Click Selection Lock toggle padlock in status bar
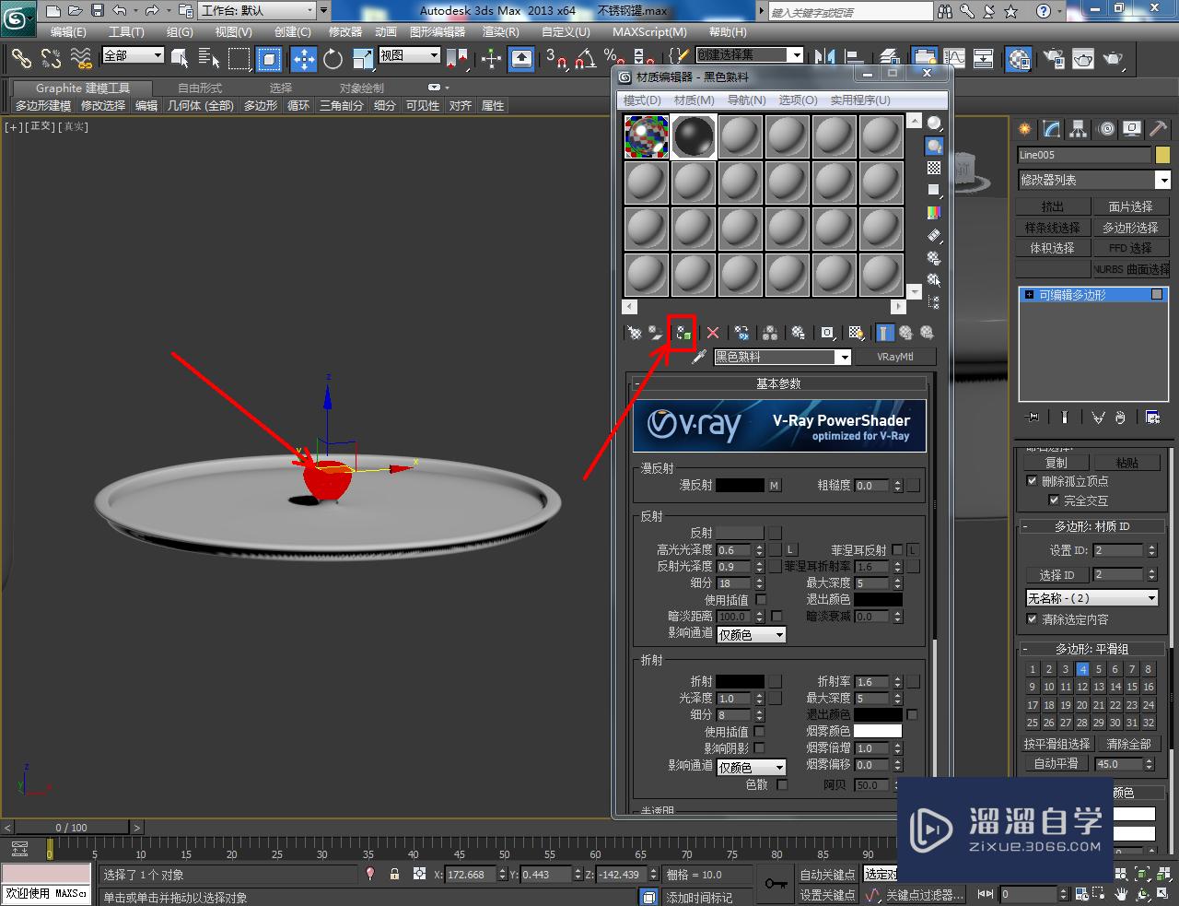The width and height of the screenshot is (1179, 906). (394, 874)
